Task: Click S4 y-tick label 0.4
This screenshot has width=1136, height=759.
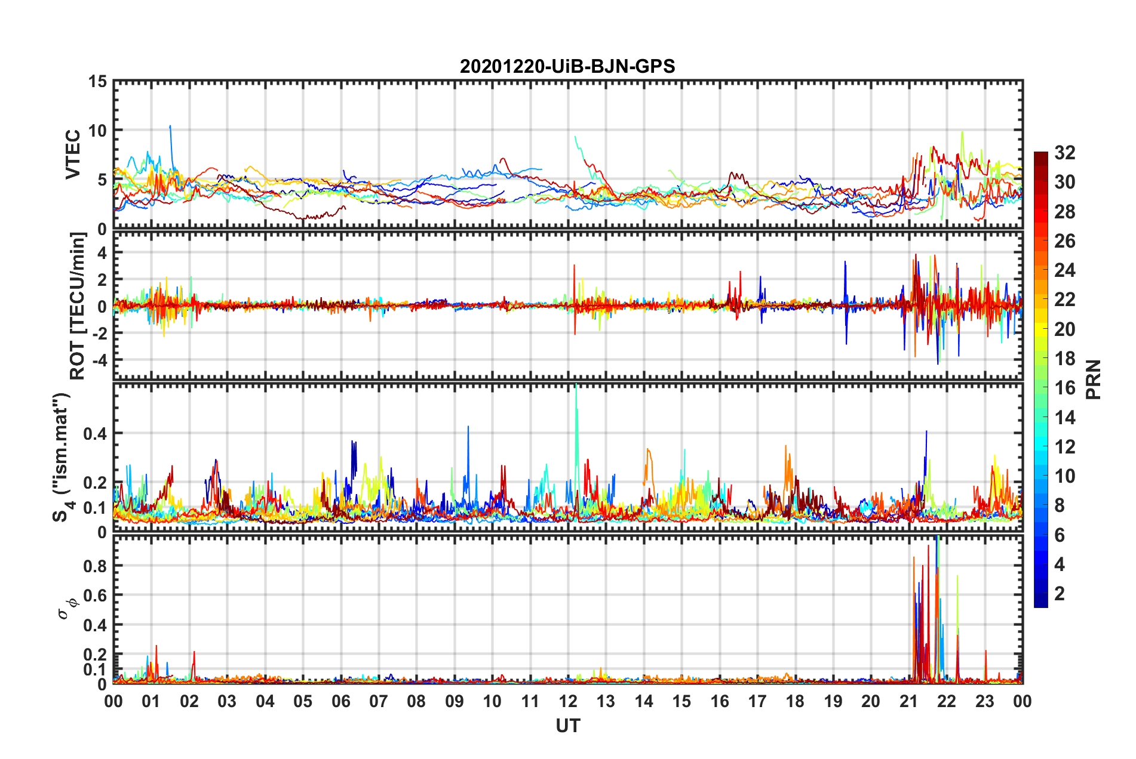Action: (x=95, y=434)
